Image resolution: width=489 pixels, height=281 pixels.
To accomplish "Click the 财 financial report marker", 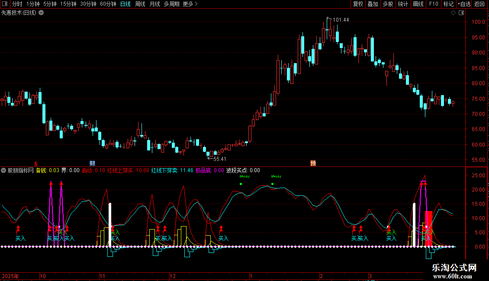I will [92, 163].
